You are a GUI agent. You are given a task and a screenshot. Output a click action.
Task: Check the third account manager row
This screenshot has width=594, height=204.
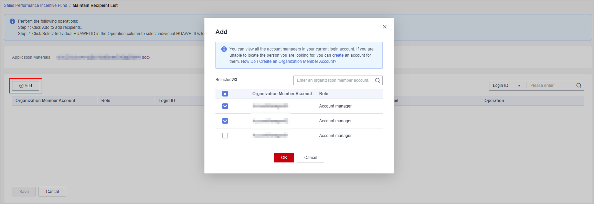click(225, 136)
